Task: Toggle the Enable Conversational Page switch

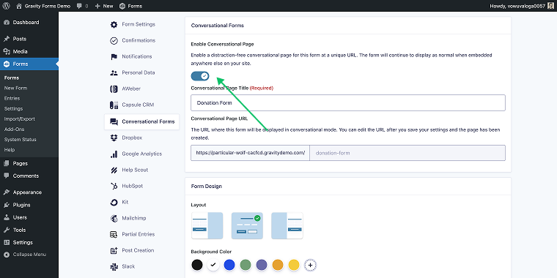Action: click(200, 76)
